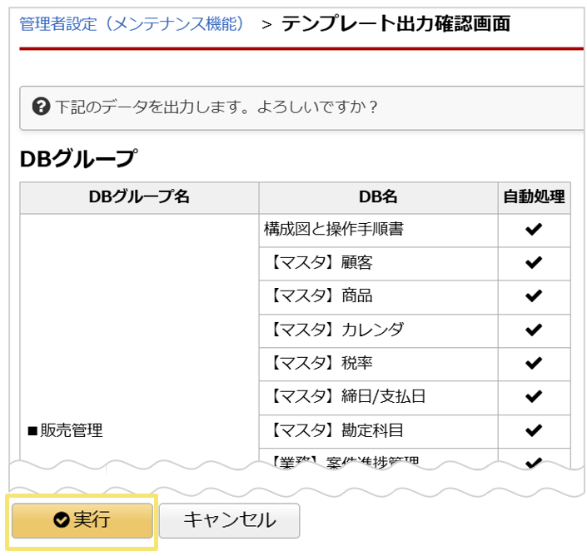Select the 【マスタ】商品 cell

pyautogui.click(x=379, y=297)
